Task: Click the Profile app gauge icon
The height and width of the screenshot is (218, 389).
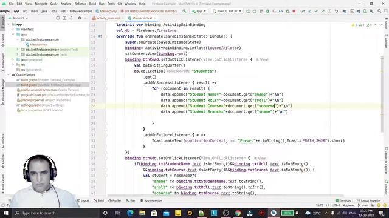Action: tap(281, 11)
